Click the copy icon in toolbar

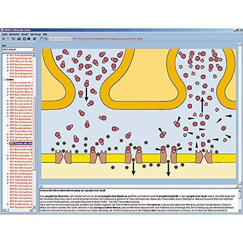coord(14,39)
